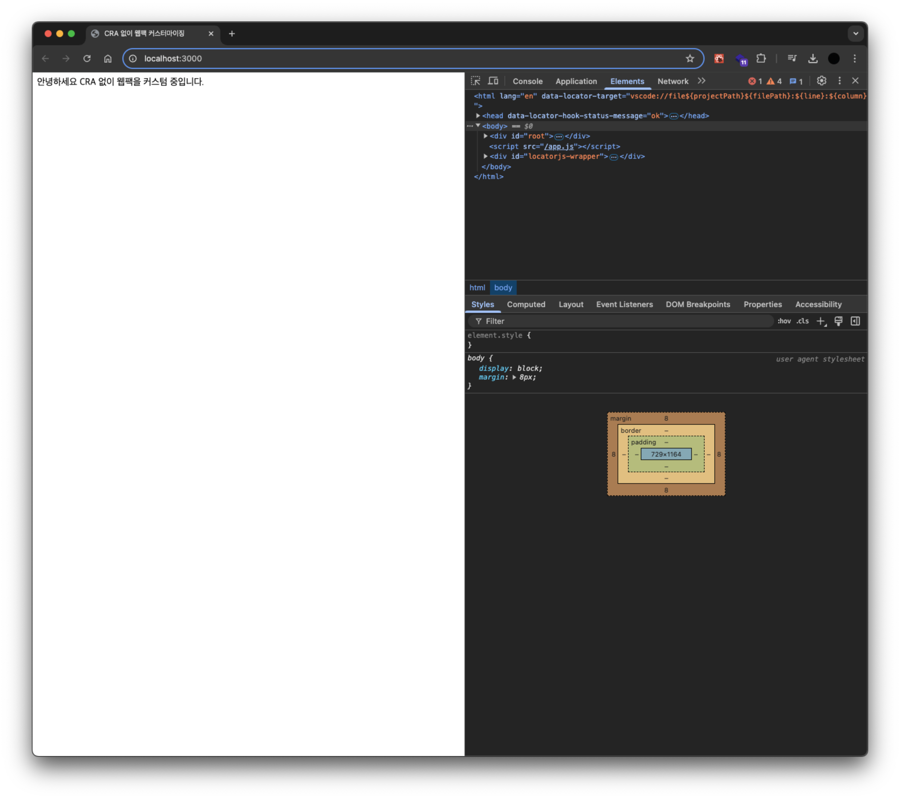Switch to the Console tab
900x799 pixels.
coord(527,81)
